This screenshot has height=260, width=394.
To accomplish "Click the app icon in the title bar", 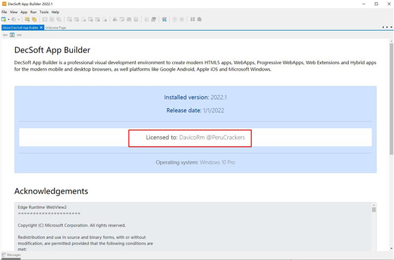I will click(4, 4).
